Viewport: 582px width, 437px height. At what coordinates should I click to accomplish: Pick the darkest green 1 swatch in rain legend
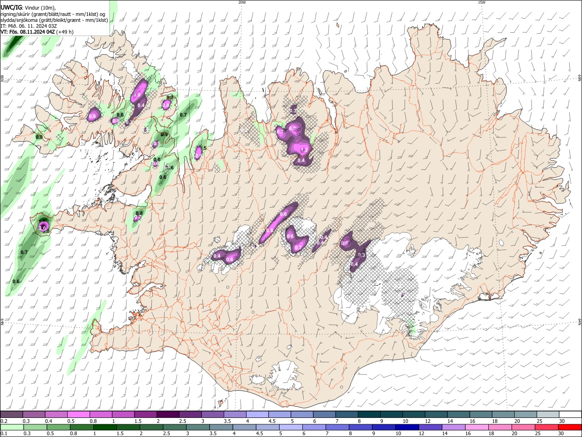[104, 427]
